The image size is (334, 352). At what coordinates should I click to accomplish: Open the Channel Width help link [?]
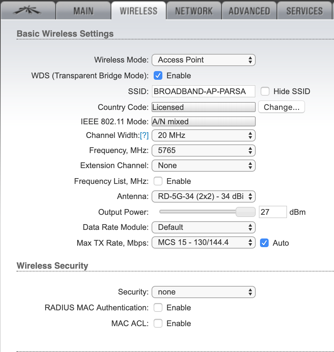(x=145, y=135)
